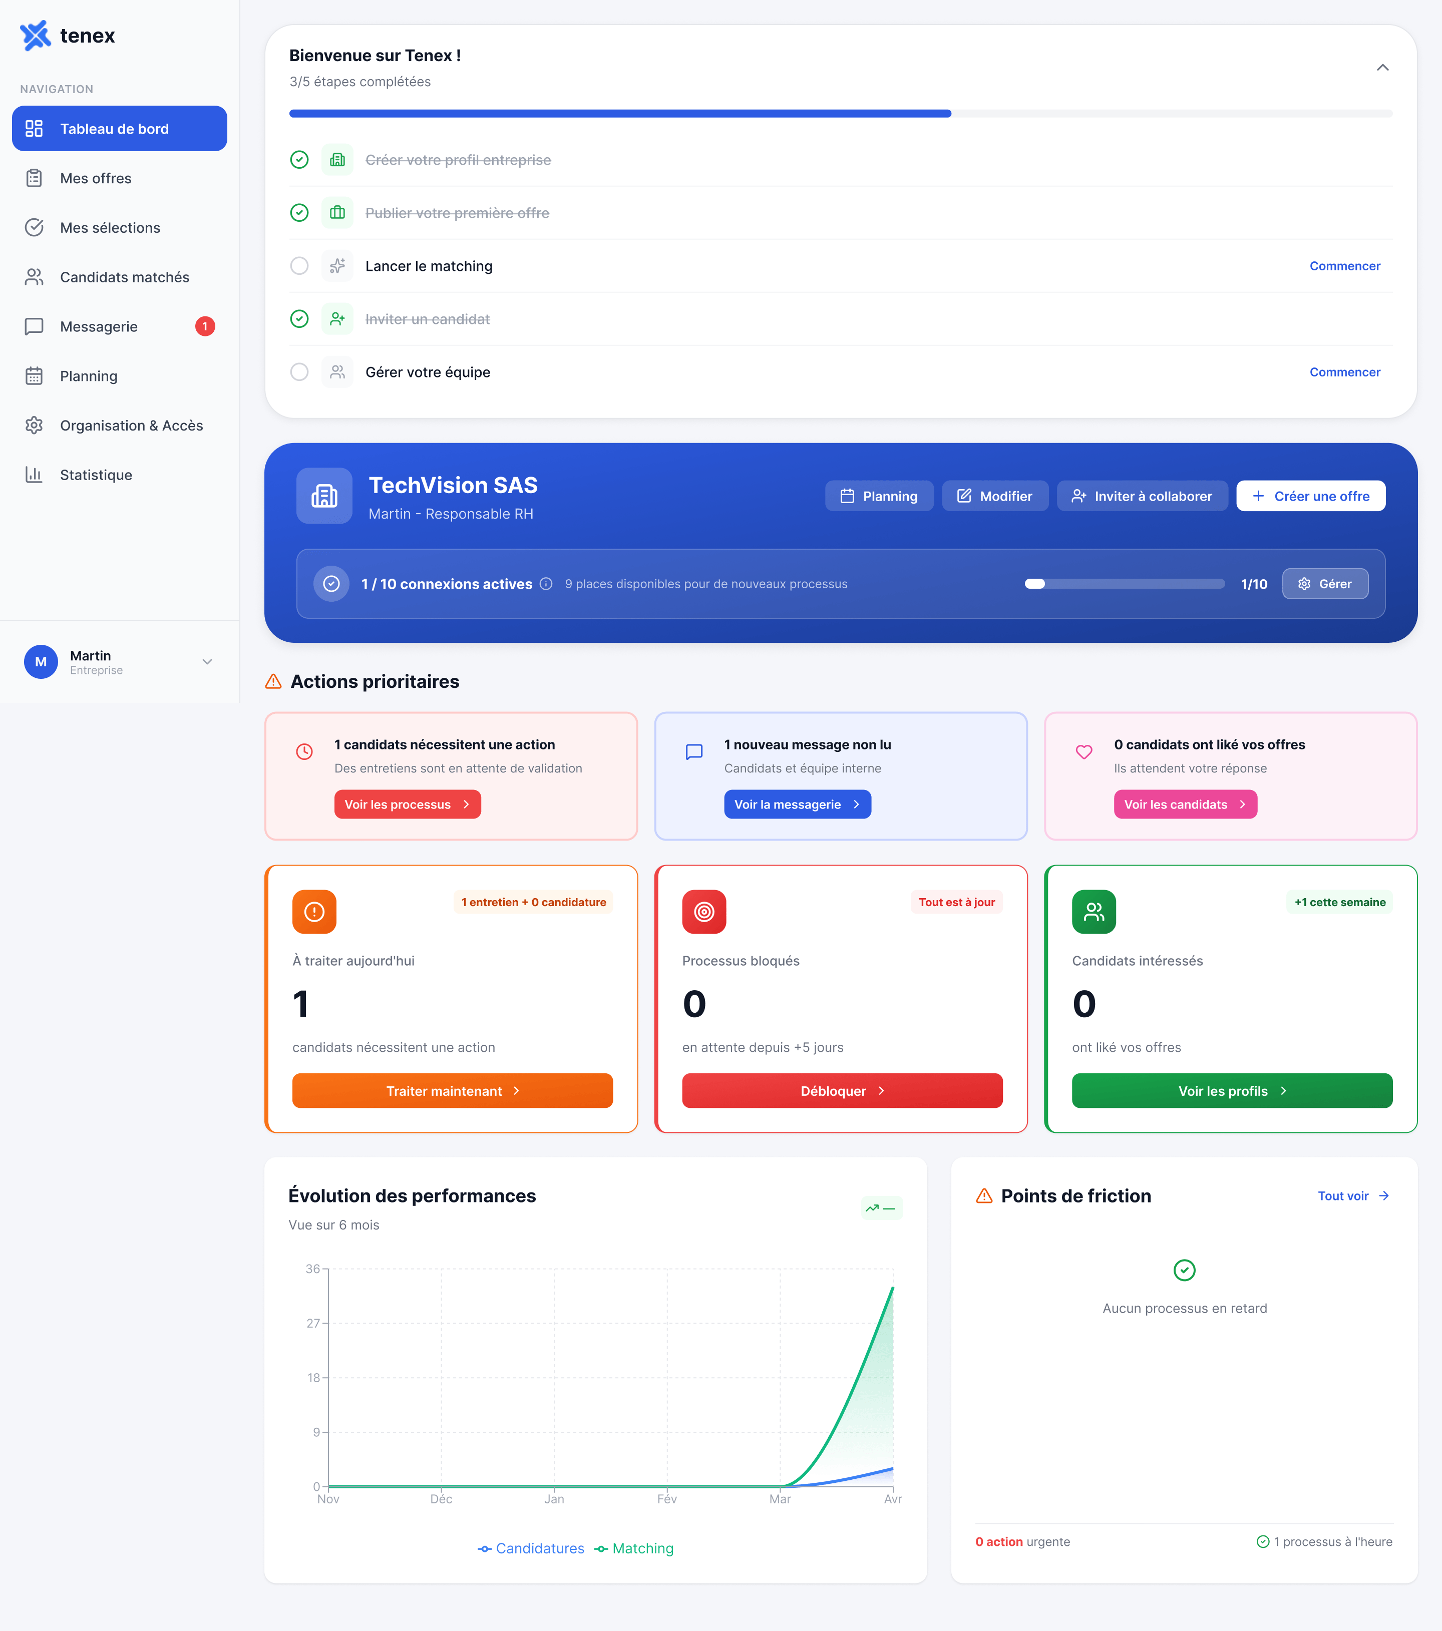Click Créer une offre button
Screen dimensions: 1442x1631
click(1310, 496)
